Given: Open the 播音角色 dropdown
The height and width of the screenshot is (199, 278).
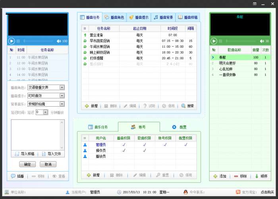Looking at the screenshot, I should click(62, 88).
